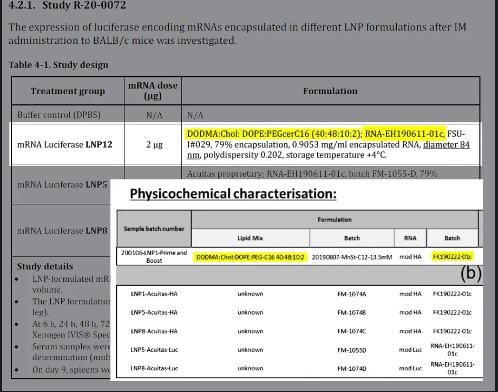Click the "Treatment group" column header

pyautogui.click(x=68, y=91)
